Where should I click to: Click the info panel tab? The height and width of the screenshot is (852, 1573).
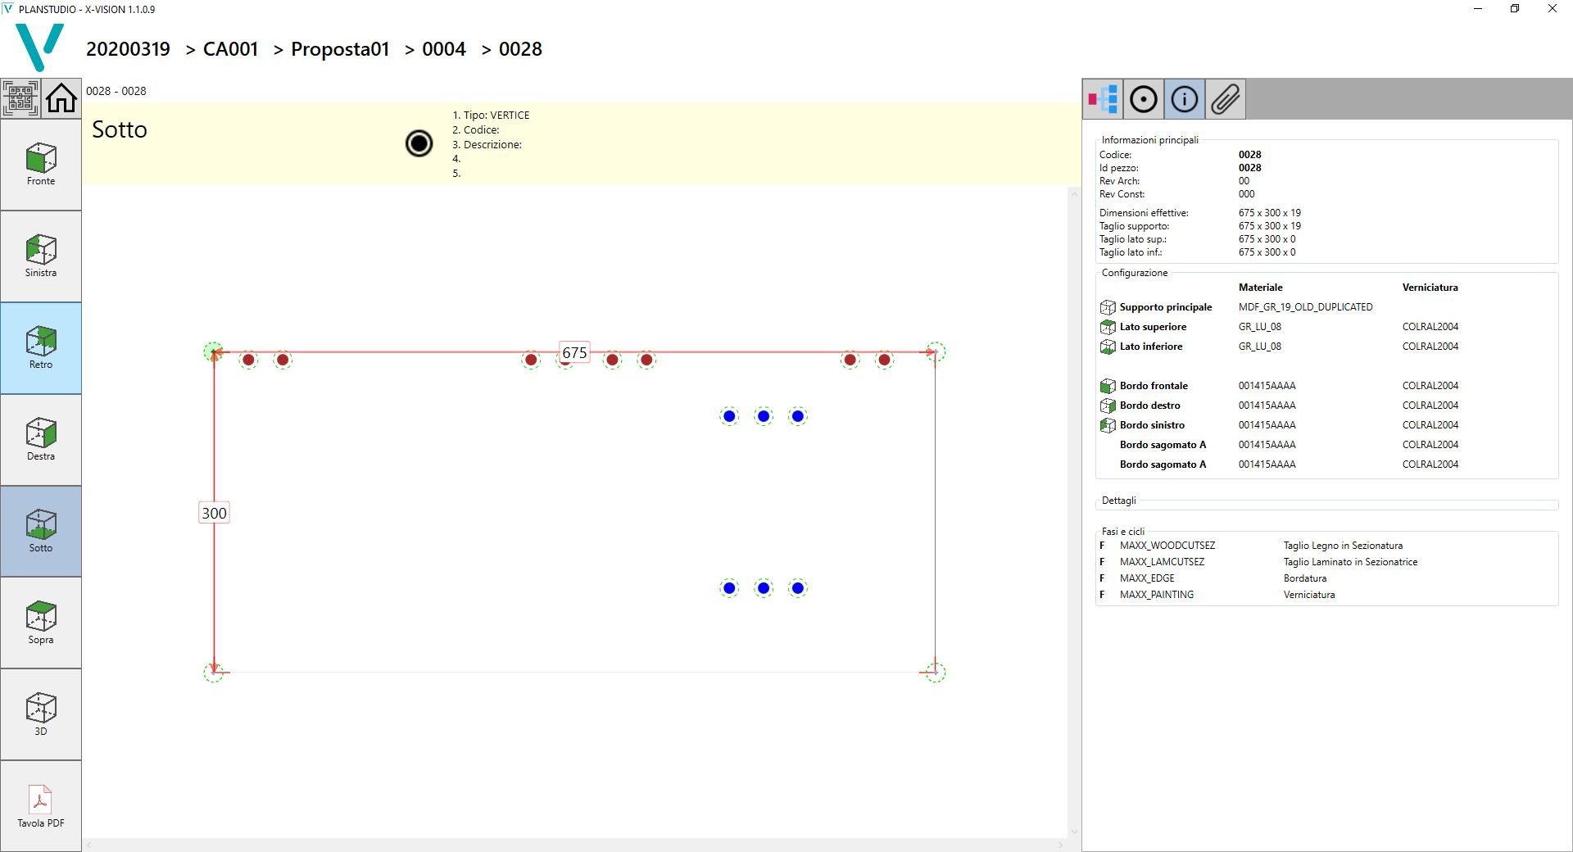pyautogui.click(x=1184, y=99)
